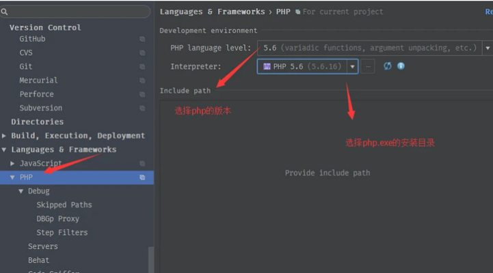Click the settings tree vertical scrollbar

tap(151, 259)
